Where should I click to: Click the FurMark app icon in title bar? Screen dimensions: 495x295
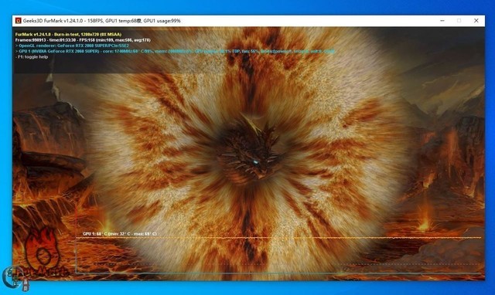pos(19,21)
